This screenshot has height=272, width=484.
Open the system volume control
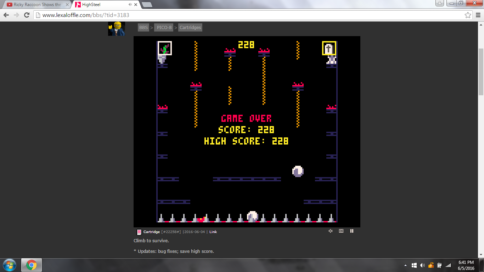click(x=422, y=265)
